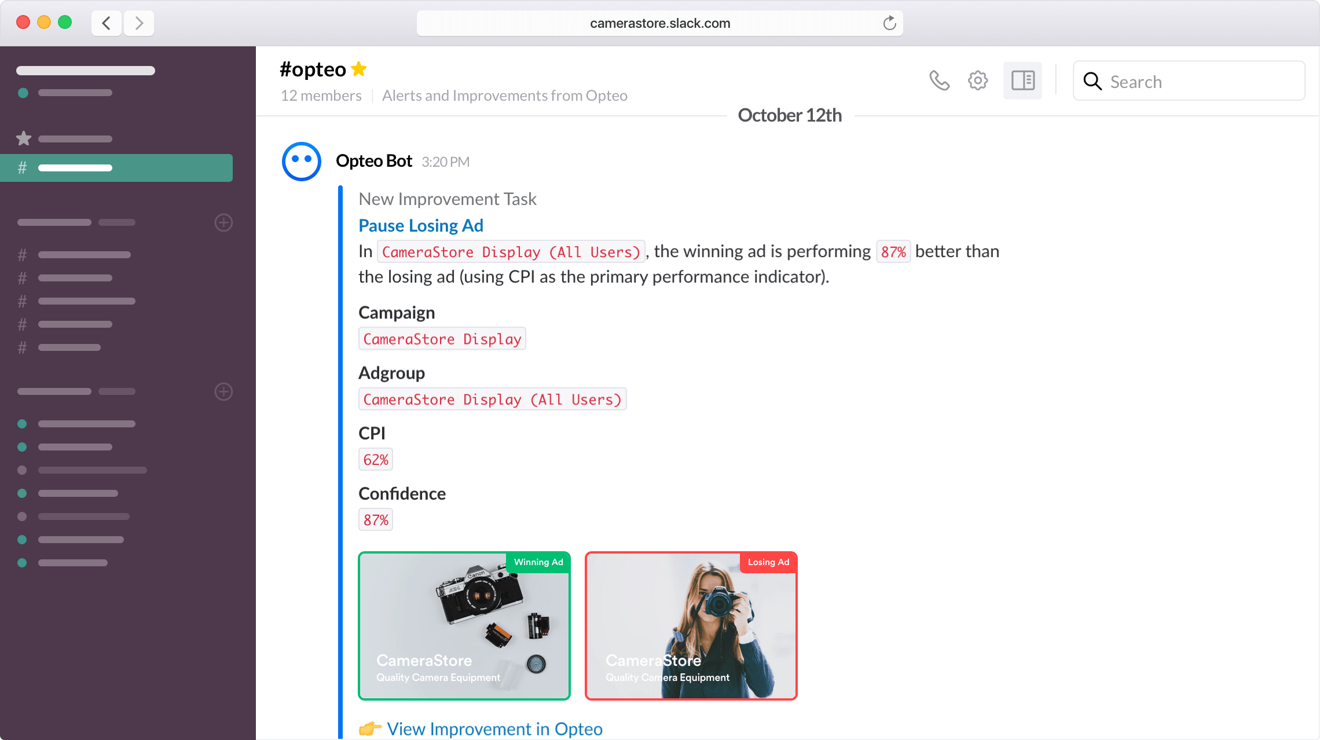
Task: Open the Pause Losing Ad link
Action: (421, 225)
